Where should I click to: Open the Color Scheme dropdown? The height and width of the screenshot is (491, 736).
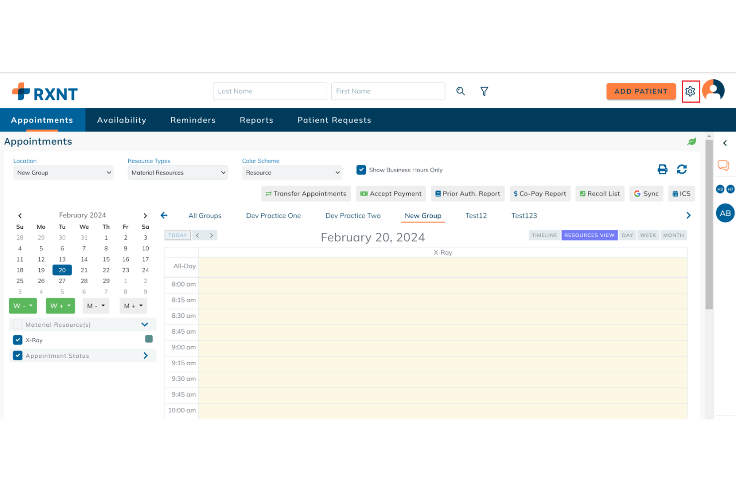(292, 173)
